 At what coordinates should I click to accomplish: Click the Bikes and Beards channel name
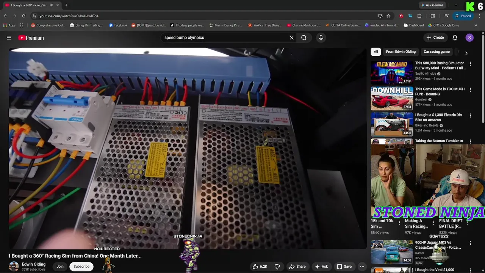tap(427, 126)
